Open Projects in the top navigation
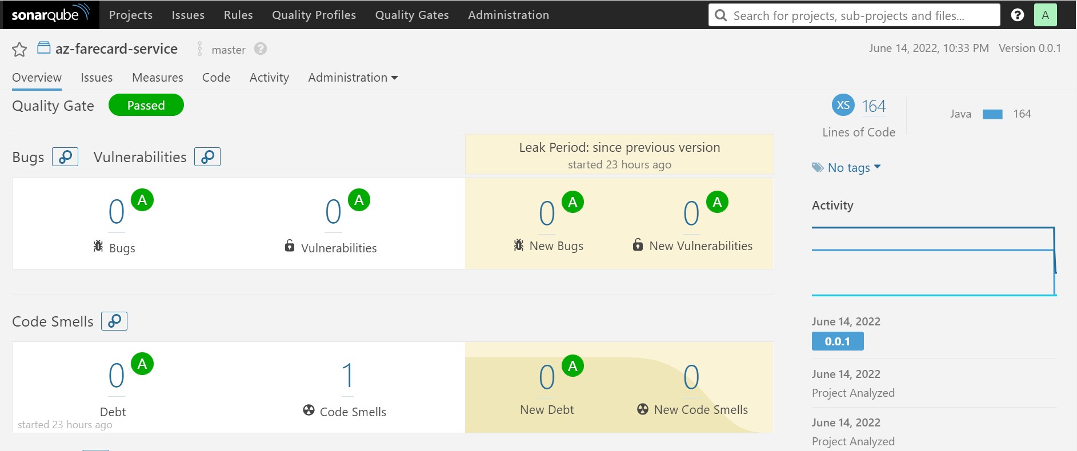Screen dimensions: 1077x451 (x=131, y=15)
